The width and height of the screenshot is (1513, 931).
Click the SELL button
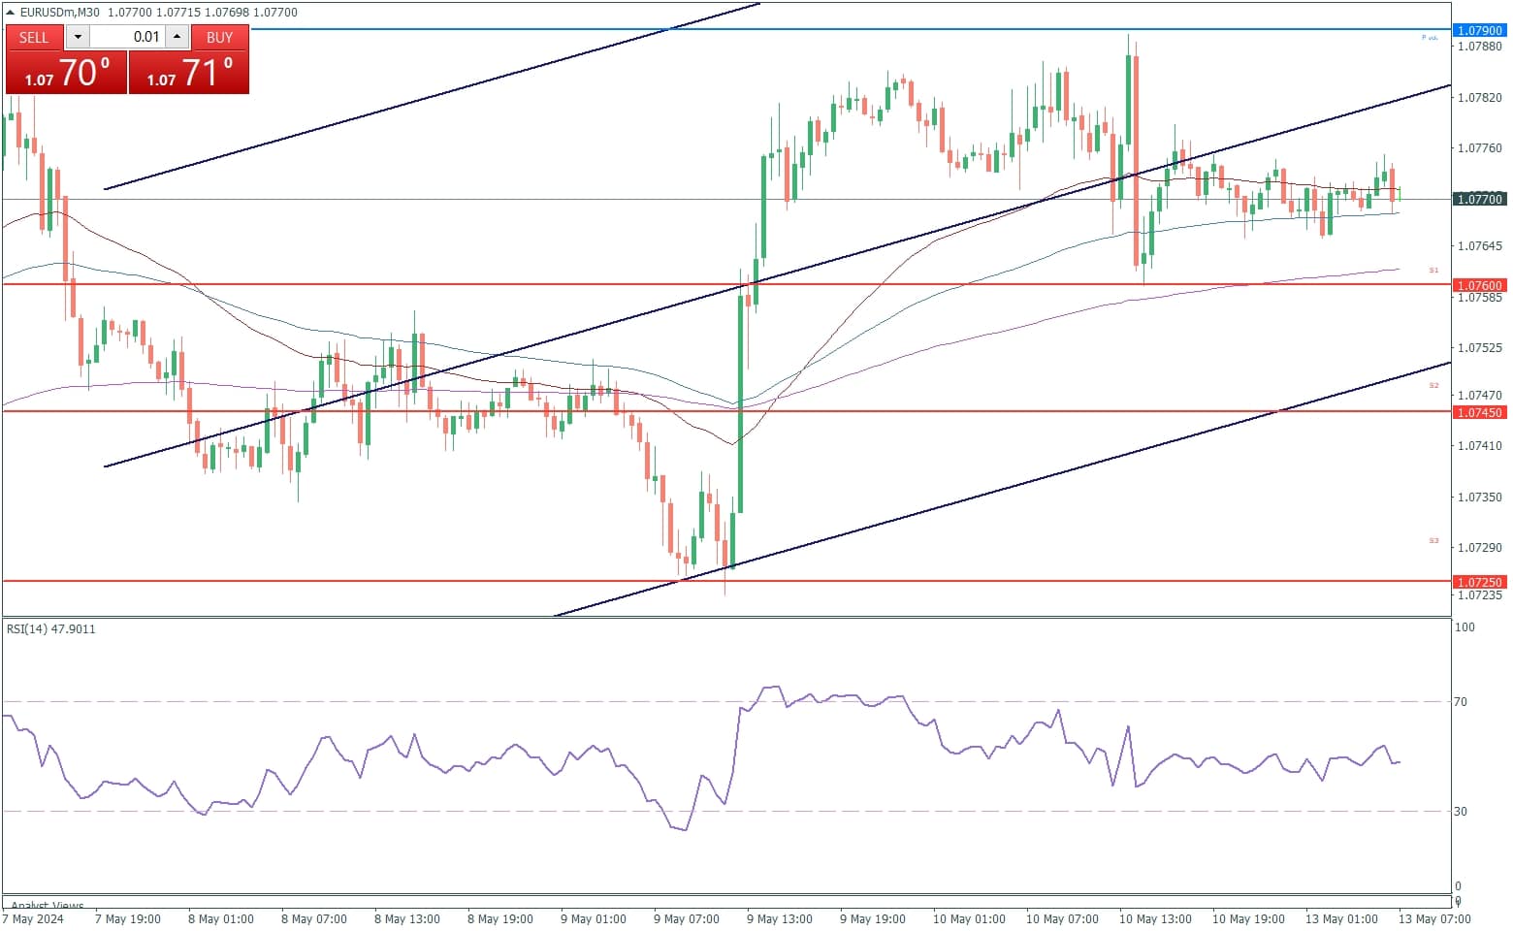pos(34,37)
